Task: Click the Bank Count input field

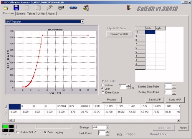Action: [102, 133]
